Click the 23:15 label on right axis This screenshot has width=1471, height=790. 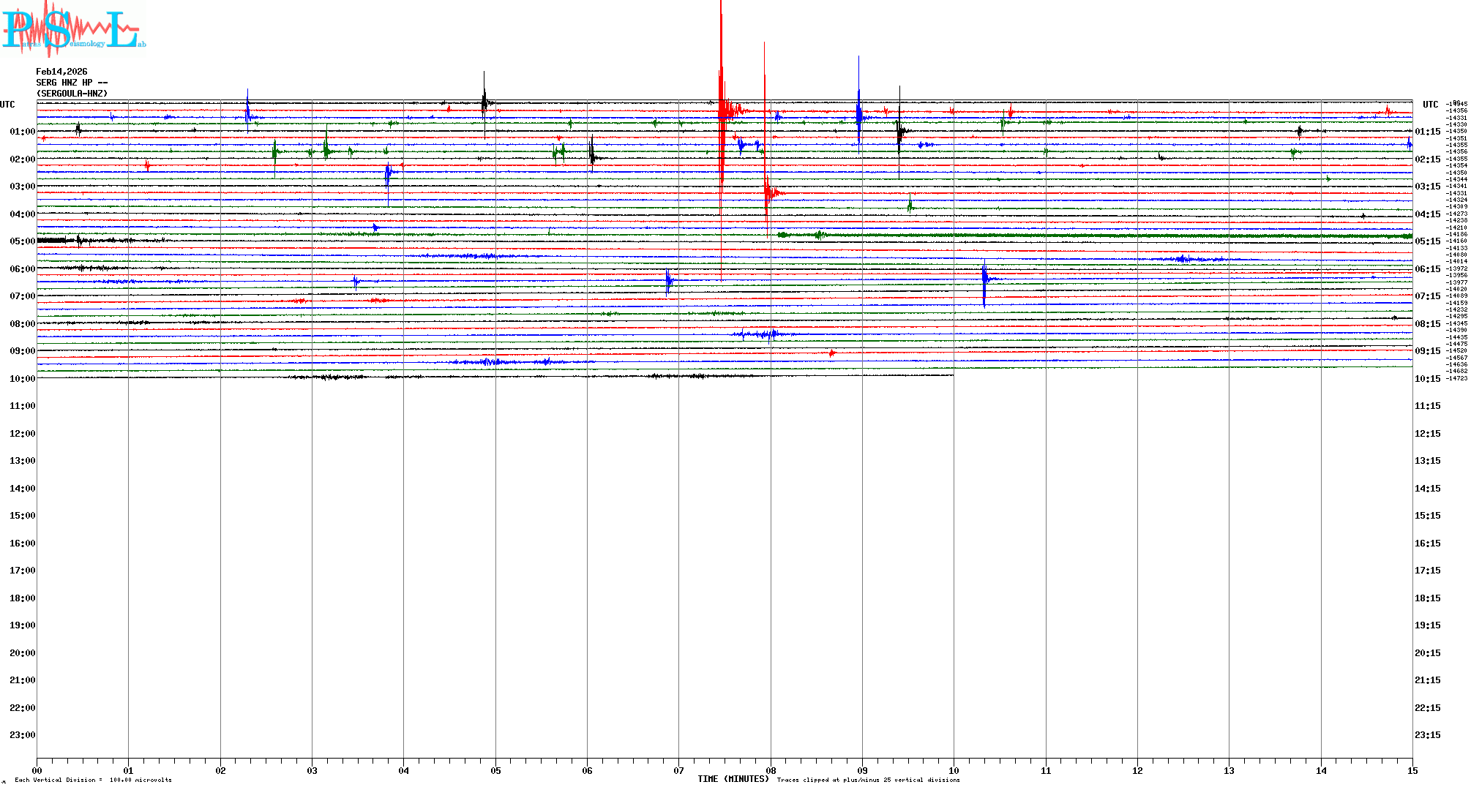1427,735
